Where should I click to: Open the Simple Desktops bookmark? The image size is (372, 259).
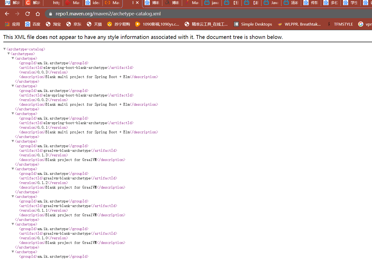[253, 24]
